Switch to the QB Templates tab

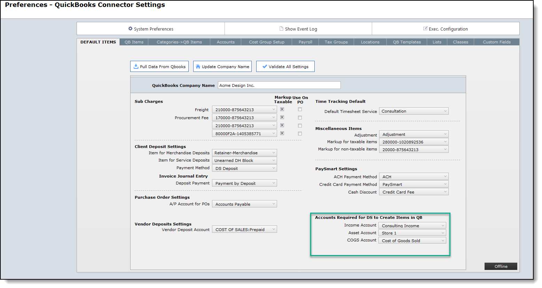pyautogui.click(x=407, y=42)
